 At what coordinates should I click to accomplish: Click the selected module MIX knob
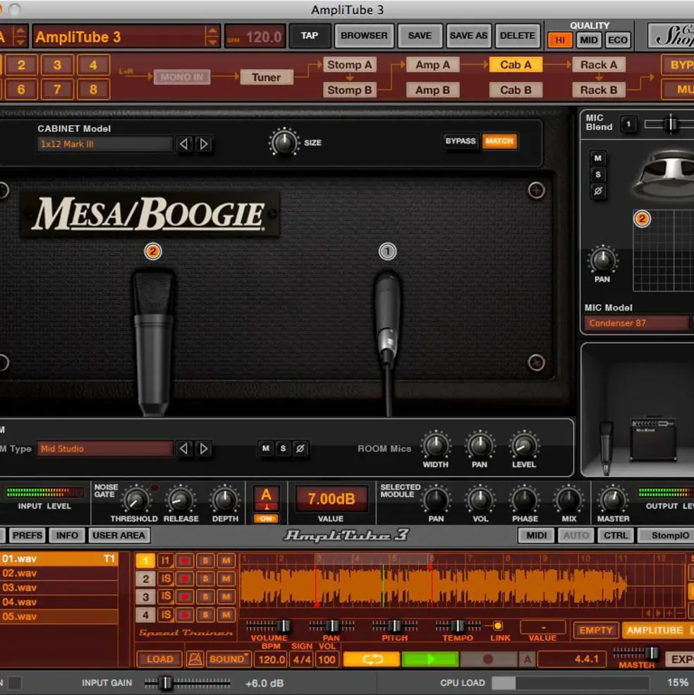(x=568, y=500)
